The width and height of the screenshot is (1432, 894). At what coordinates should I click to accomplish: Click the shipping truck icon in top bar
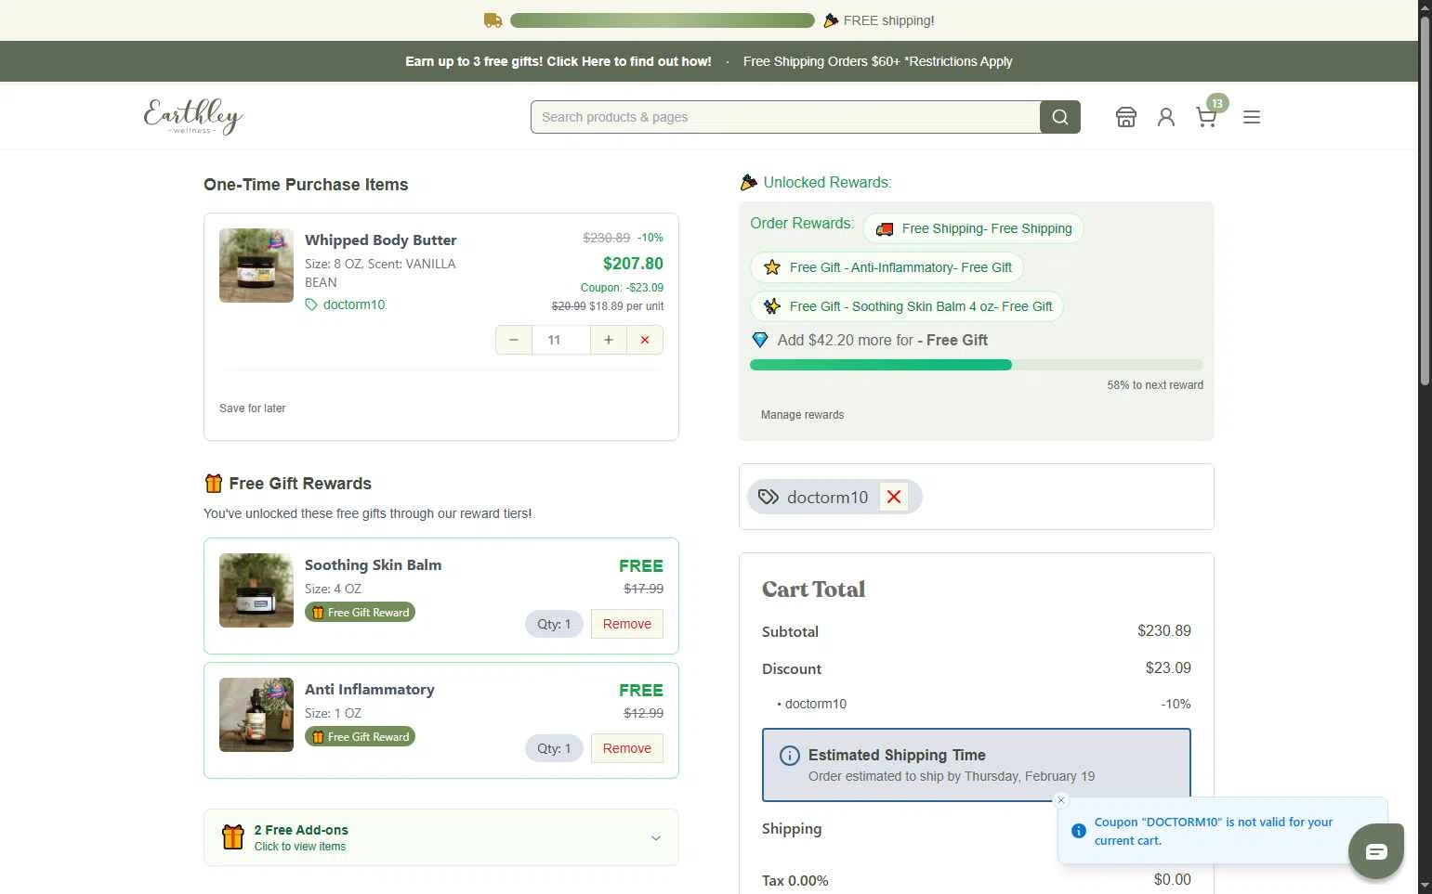pyautogui.click(x=493, y=20)
